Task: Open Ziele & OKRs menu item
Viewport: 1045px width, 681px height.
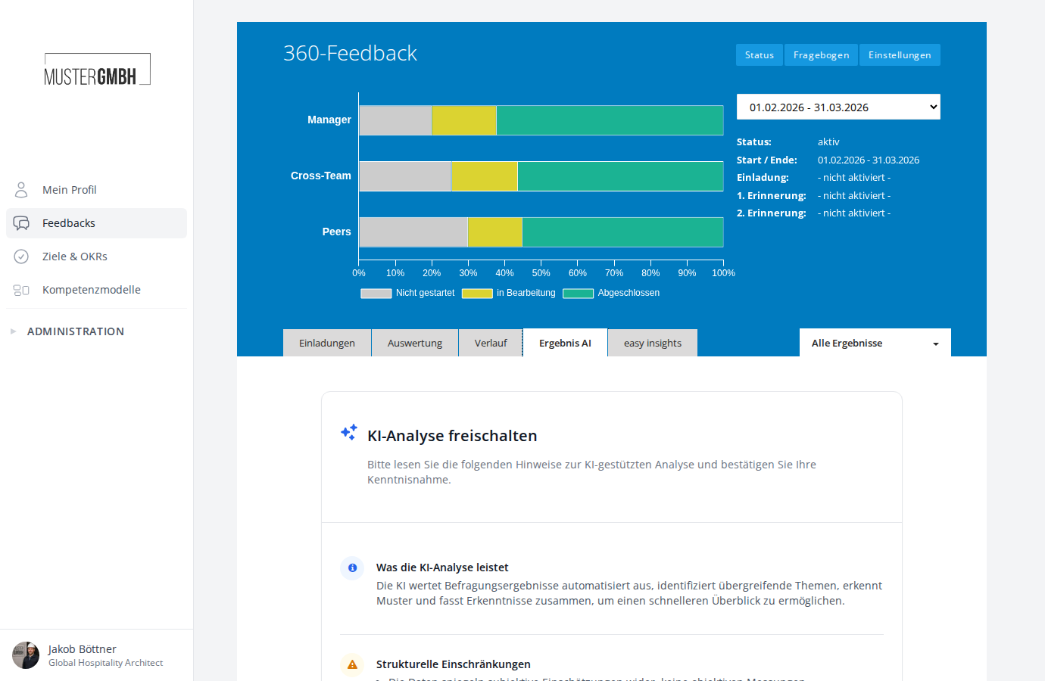Action: [x=96, y=257]
